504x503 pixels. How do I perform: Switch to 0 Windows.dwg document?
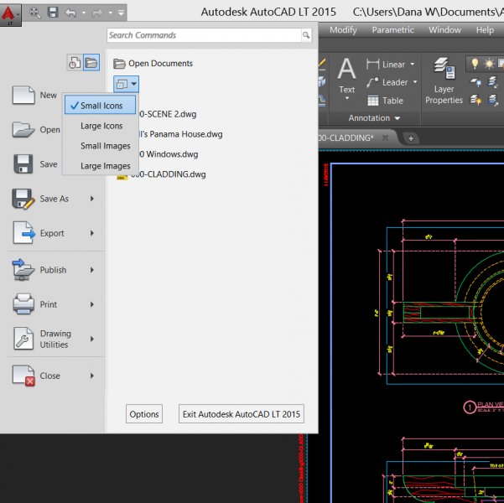tap(168, 154)
